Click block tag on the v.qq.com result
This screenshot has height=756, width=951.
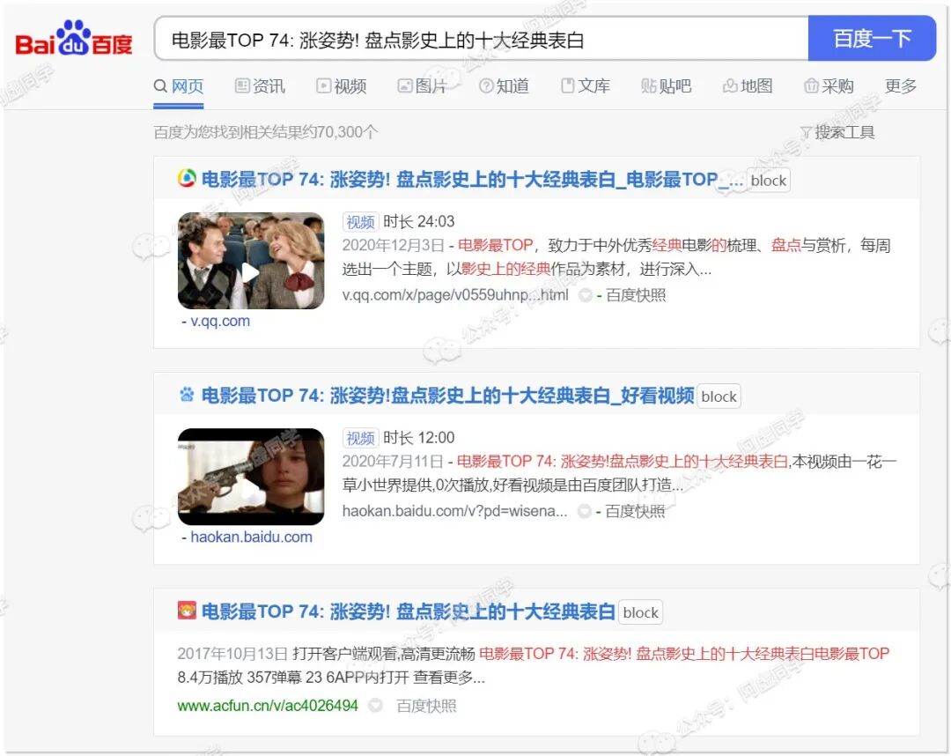(768, 181)
